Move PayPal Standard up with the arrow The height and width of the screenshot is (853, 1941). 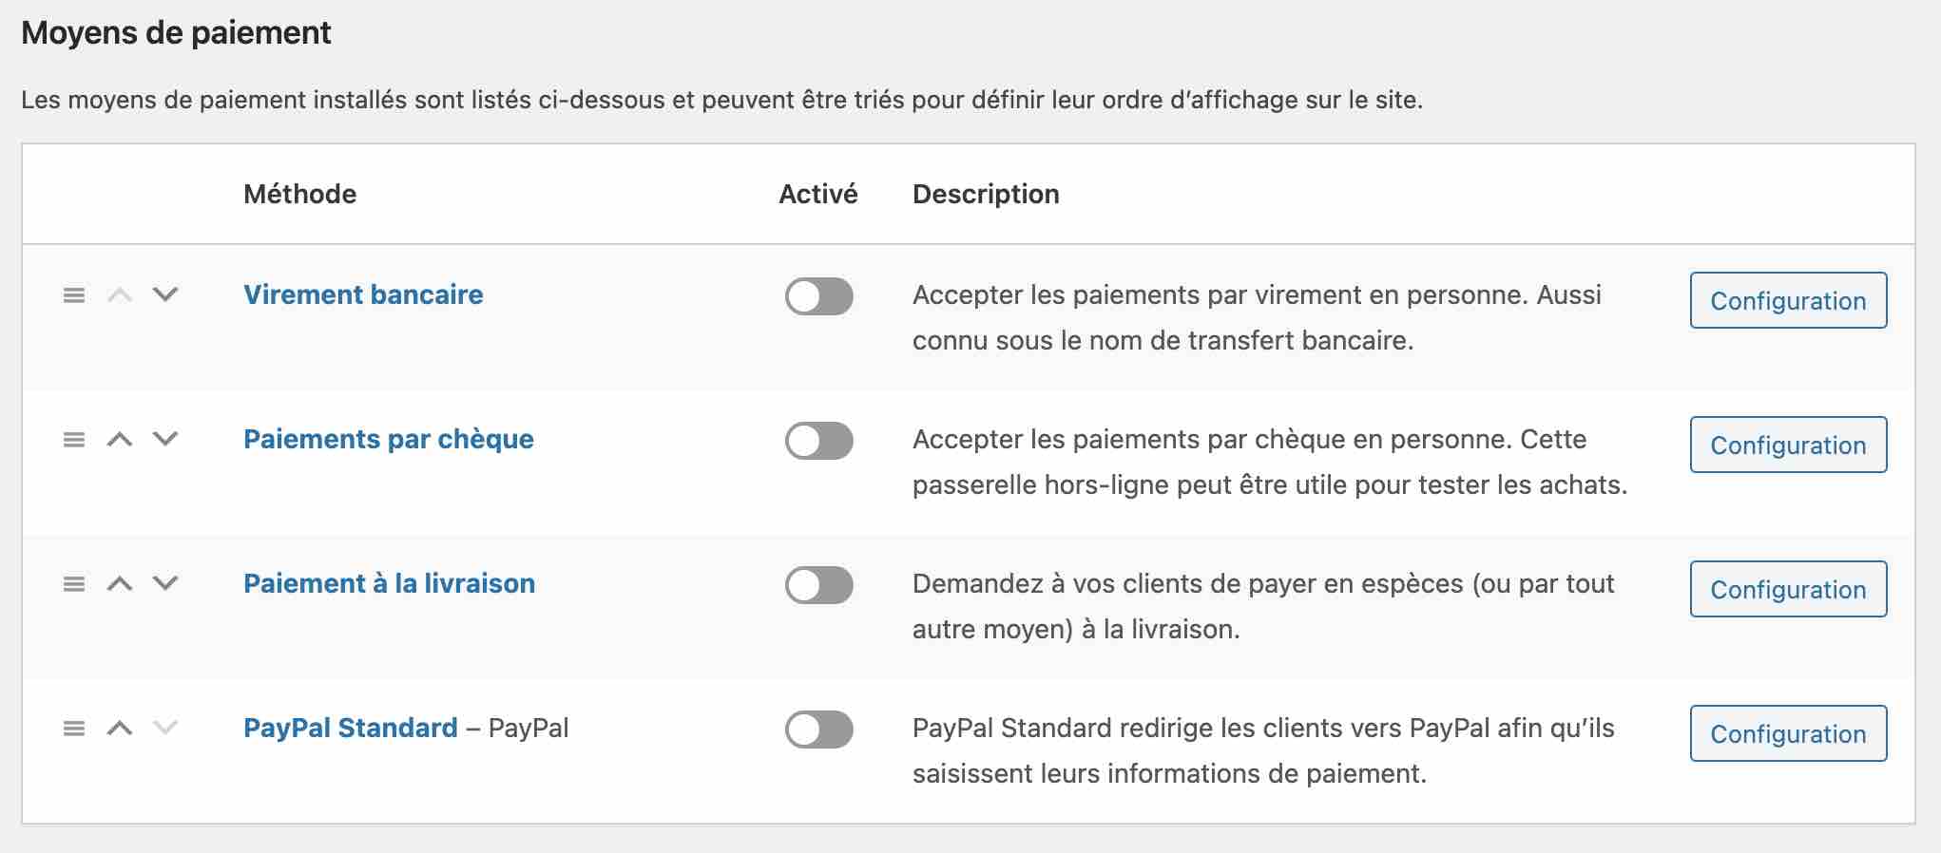tap(120, 729)
